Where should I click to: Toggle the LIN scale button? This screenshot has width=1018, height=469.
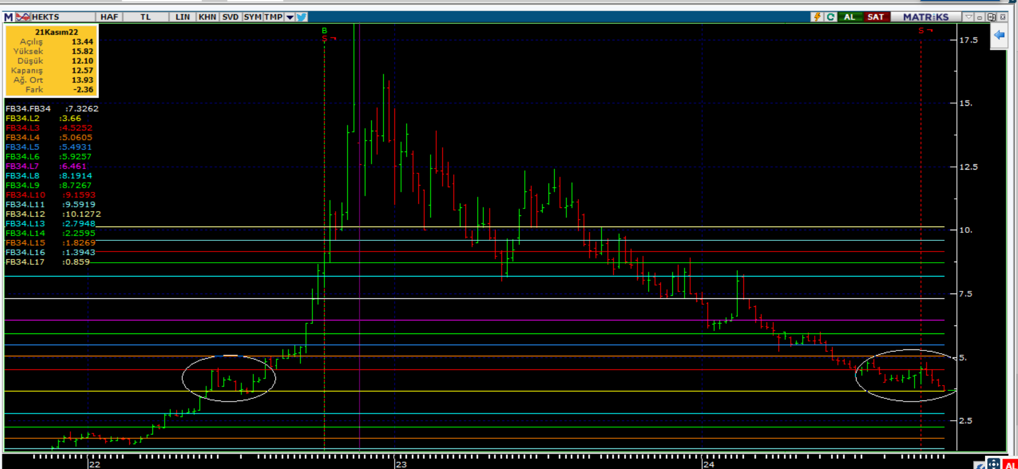[x=183, y=17]
